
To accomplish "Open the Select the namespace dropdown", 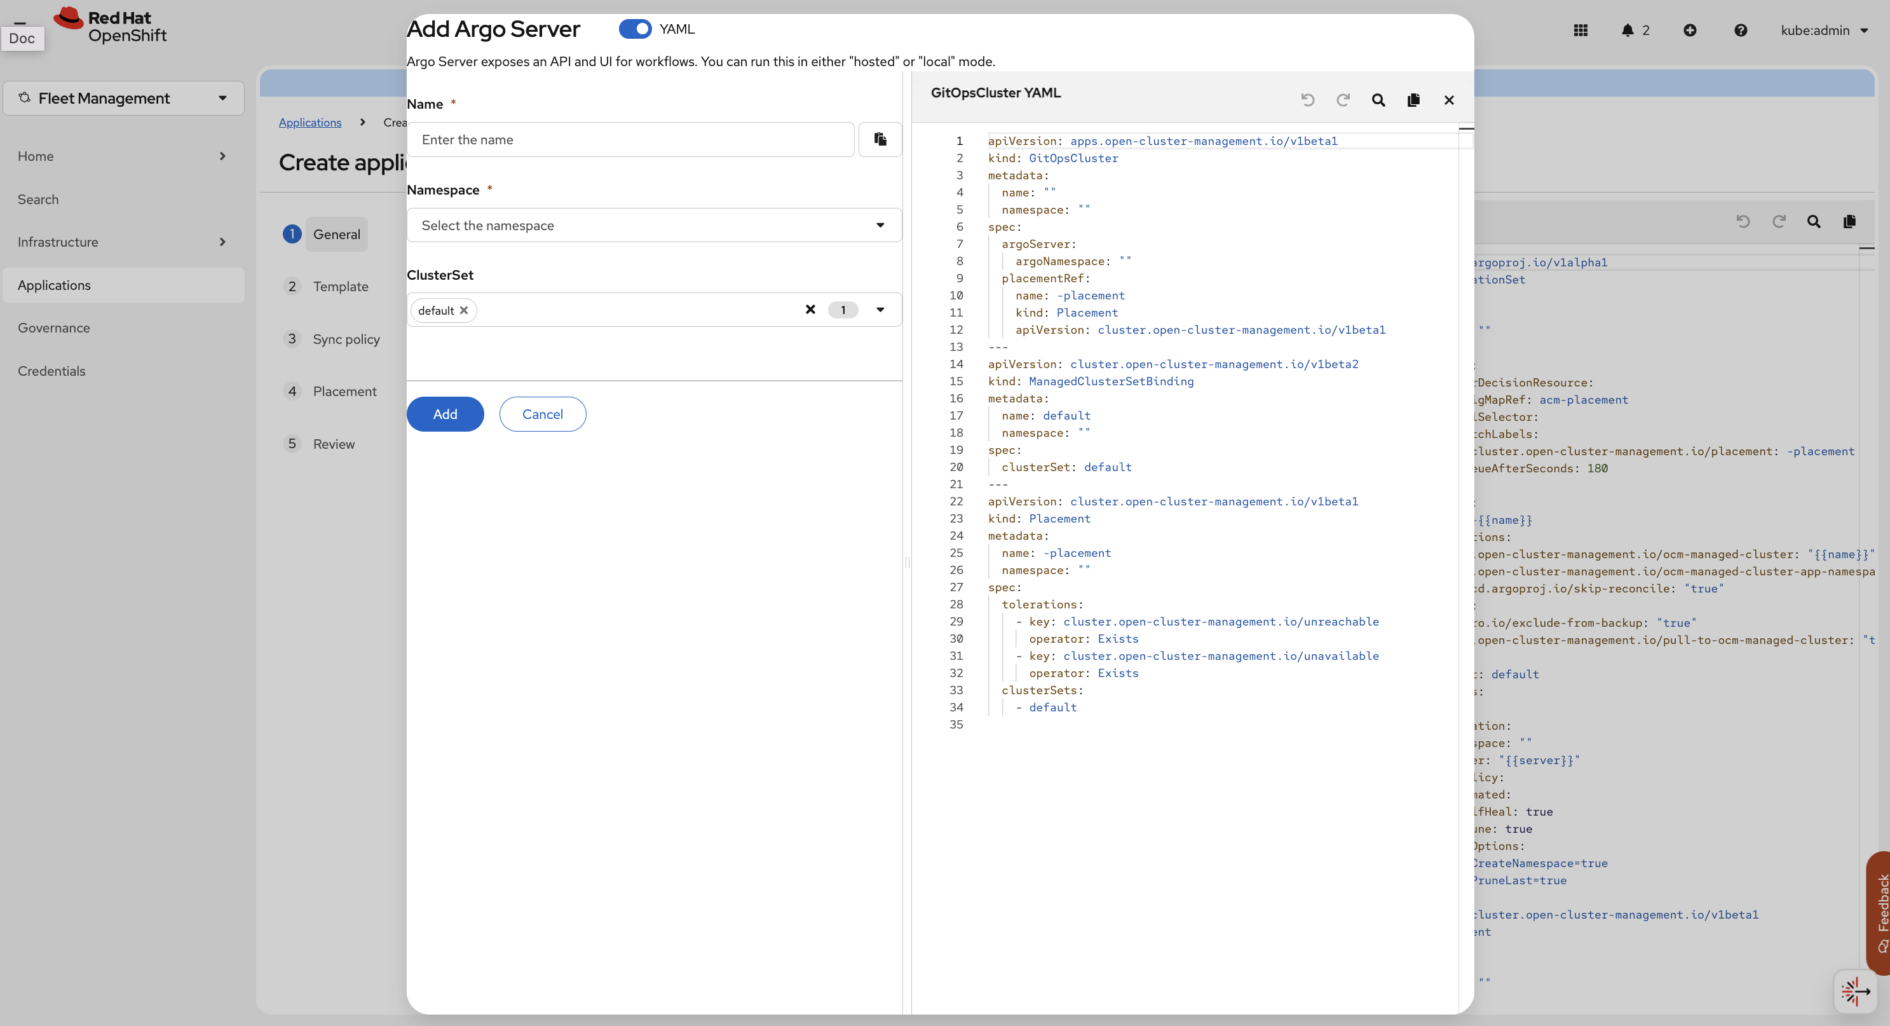I will point(653,225).
